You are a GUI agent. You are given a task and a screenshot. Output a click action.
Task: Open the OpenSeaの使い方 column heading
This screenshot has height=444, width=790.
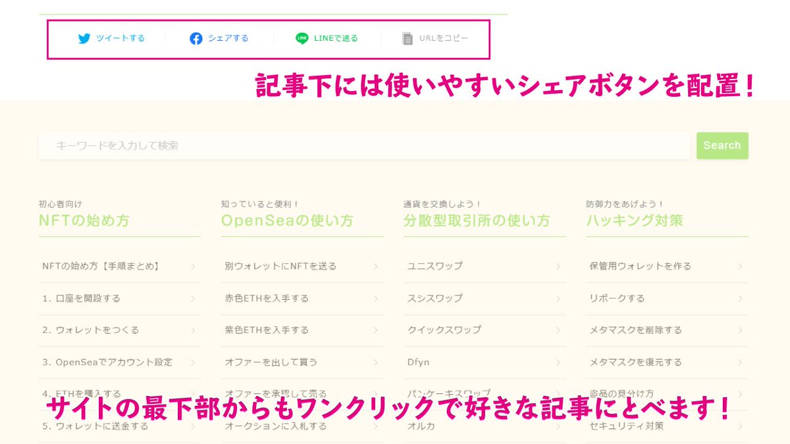(x=287, y=221)
